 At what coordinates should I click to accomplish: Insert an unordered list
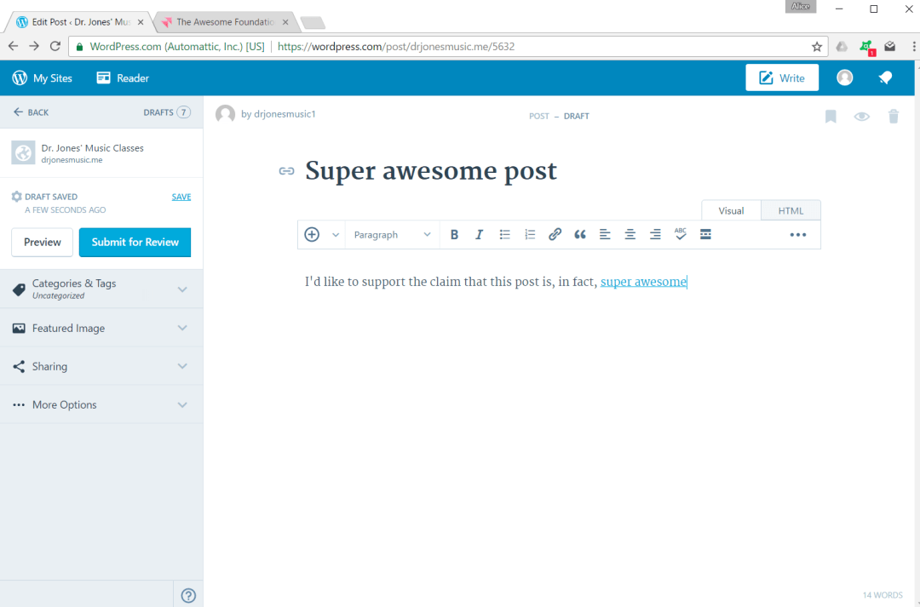504,234
